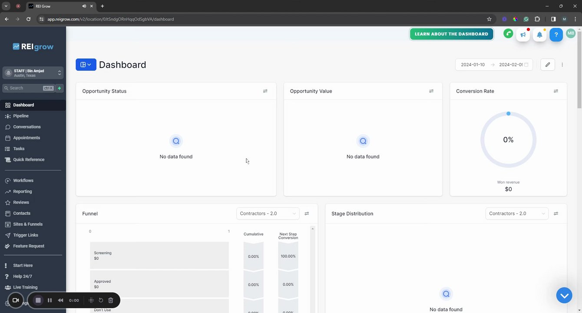Open the browser tab search dropdown
The image size is (582, 313).
coord(6,6)
